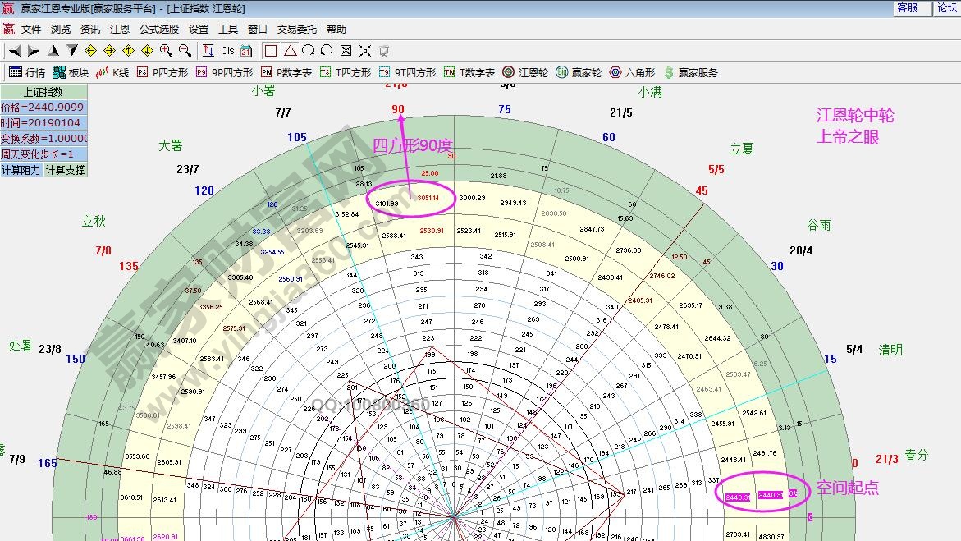The image size is (961, 541).
Task: Click the 3051.14 cell on the wheel
Action: [x=428, y=198]
